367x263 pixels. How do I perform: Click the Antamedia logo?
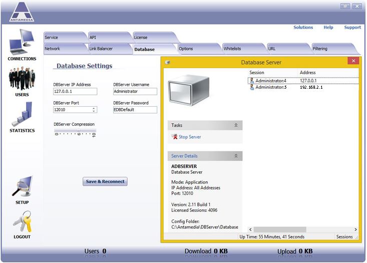point(22,12)
